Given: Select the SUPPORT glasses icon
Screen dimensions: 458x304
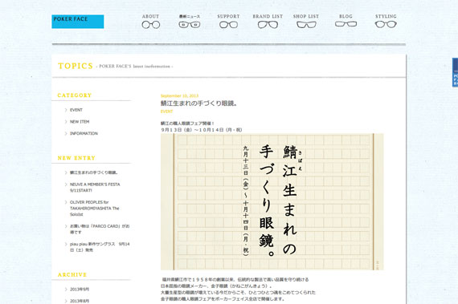Looking at the screenshot, I should 228,25.
